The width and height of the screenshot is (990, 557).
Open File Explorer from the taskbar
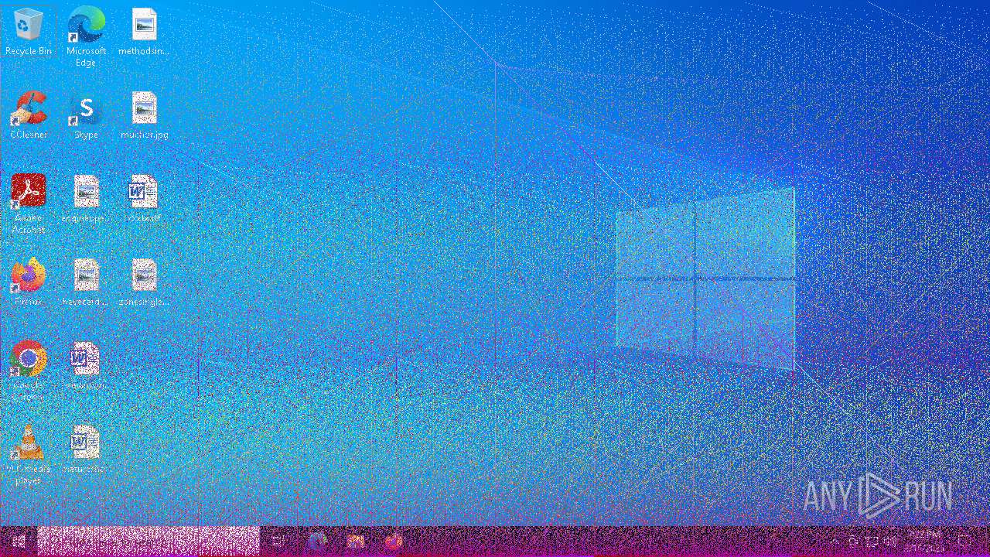pyautogui.click(x=355, y=542)
